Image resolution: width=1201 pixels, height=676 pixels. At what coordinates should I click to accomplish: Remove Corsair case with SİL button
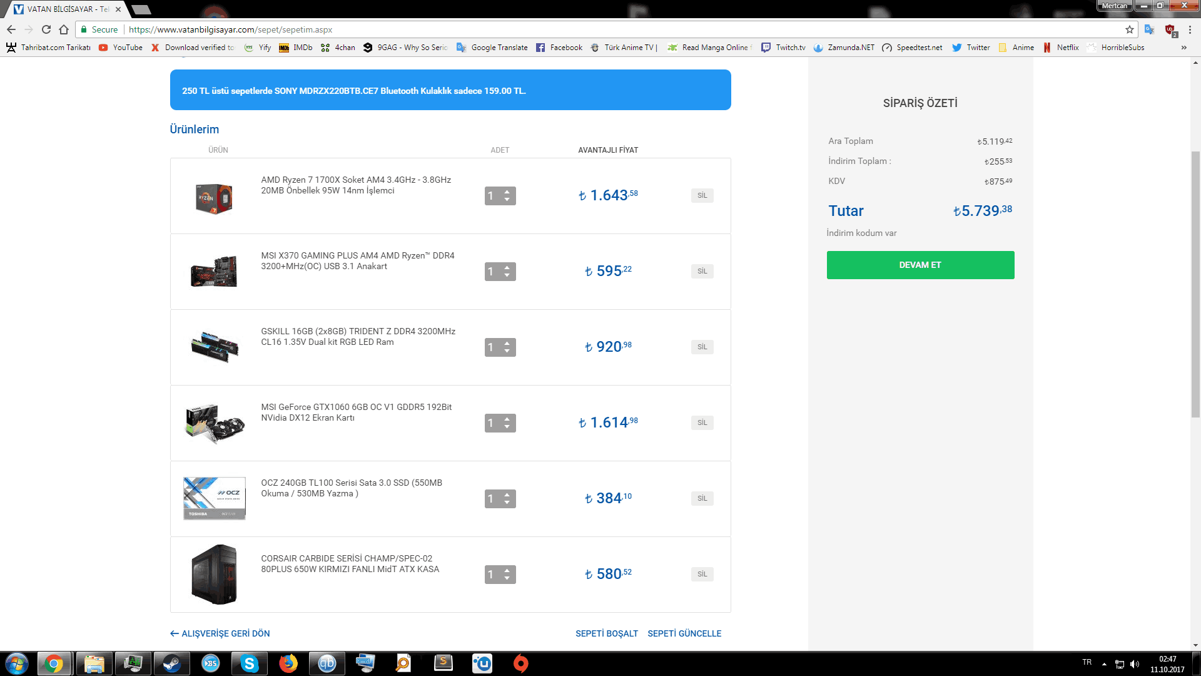[702, 574]
